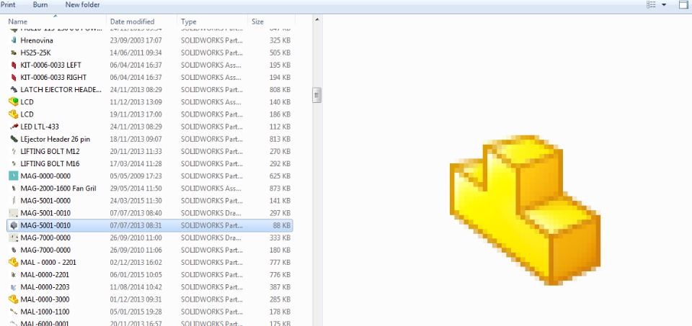Viewport: 692px width, 326px height.
Task: Open the view options dropdown arrow
Action: tap(664, 5)
